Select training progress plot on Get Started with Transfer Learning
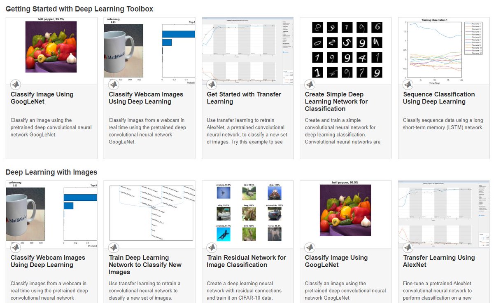Image resolution: width=494 pixels, height=303 pixels. pos(247,51)
